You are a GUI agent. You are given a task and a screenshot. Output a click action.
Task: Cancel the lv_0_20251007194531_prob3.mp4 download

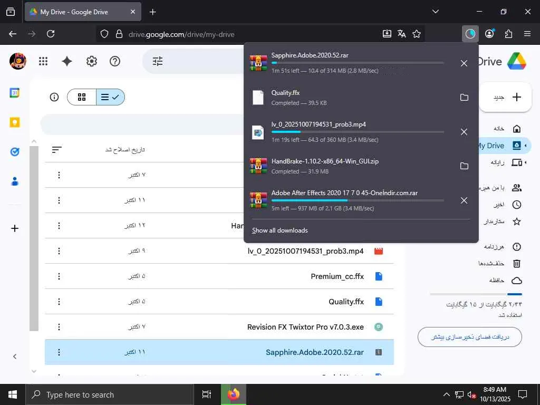(464, 132)
